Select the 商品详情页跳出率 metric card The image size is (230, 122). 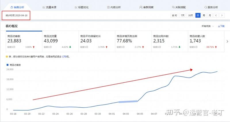133,41
